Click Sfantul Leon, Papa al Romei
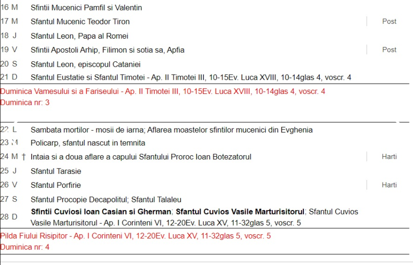This screenshot has height=265, width=413. 79,36
